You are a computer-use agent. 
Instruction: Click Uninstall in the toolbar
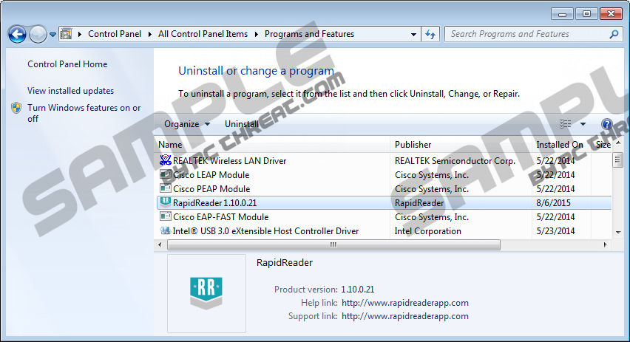(x=242, y=124)
